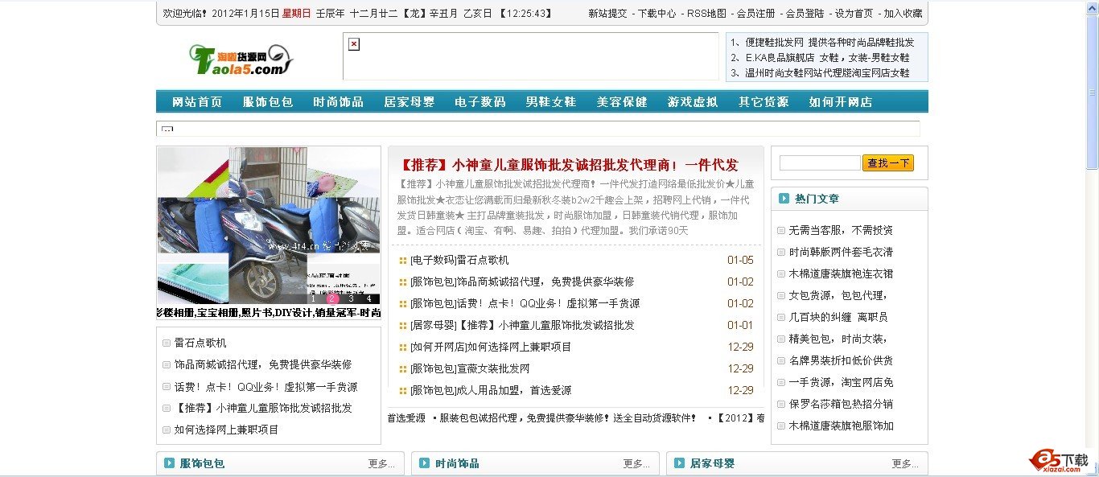Select 如何开网店 navigation item

pos(841,102)
